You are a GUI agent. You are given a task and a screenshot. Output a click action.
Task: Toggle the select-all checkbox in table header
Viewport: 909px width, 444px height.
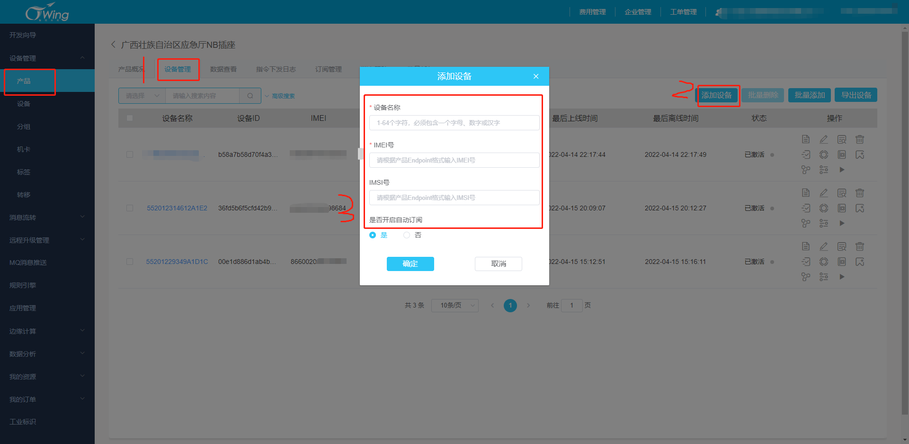pyautogui.click(x=130, y=118)
